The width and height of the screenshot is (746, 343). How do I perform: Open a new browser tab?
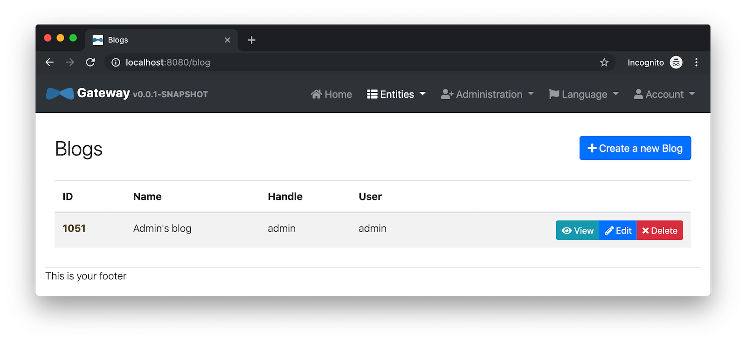tap(251, 40)
